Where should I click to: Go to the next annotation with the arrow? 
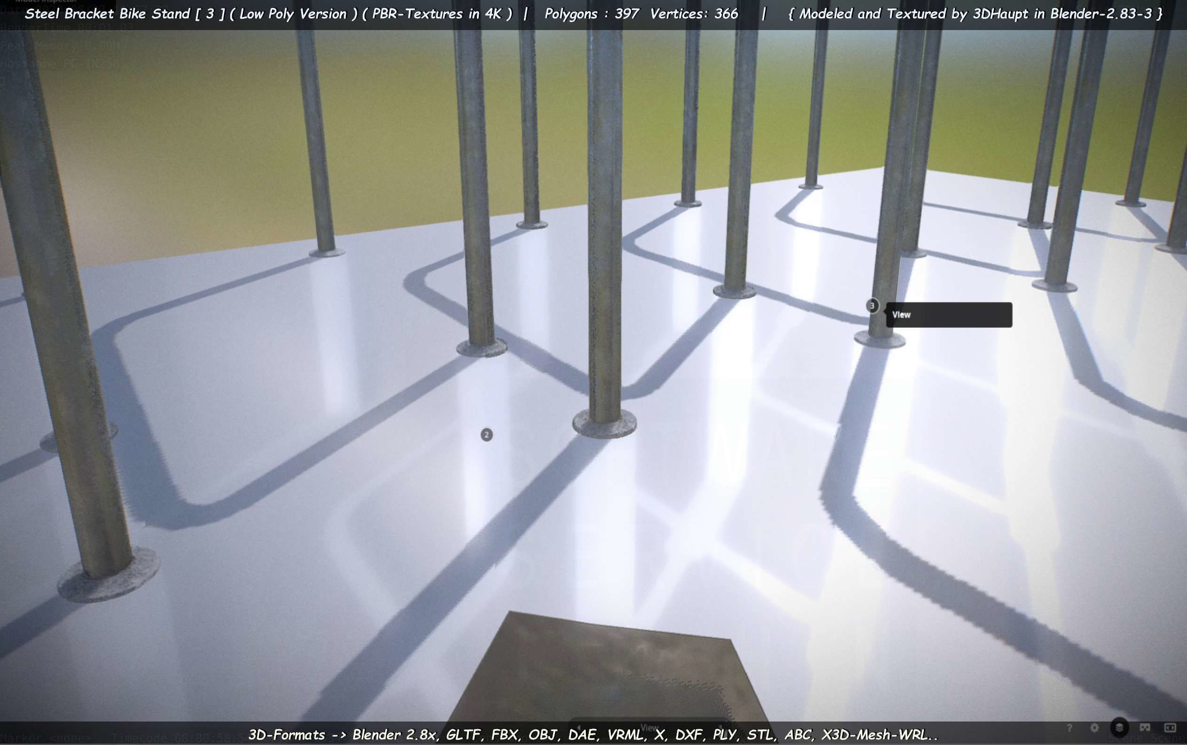[720, 728]
